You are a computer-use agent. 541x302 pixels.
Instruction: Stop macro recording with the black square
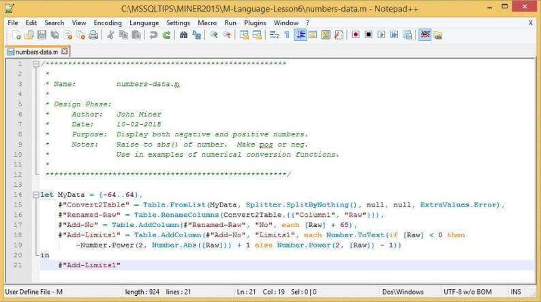click(x=369, y=35)
